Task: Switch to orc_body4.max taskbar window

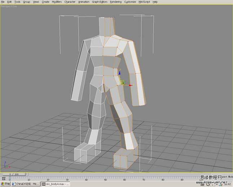Action: tap(56, 184)
